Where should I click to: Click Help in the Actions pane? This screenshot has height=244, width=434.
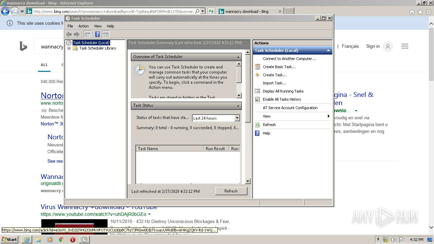pos(267,133)
